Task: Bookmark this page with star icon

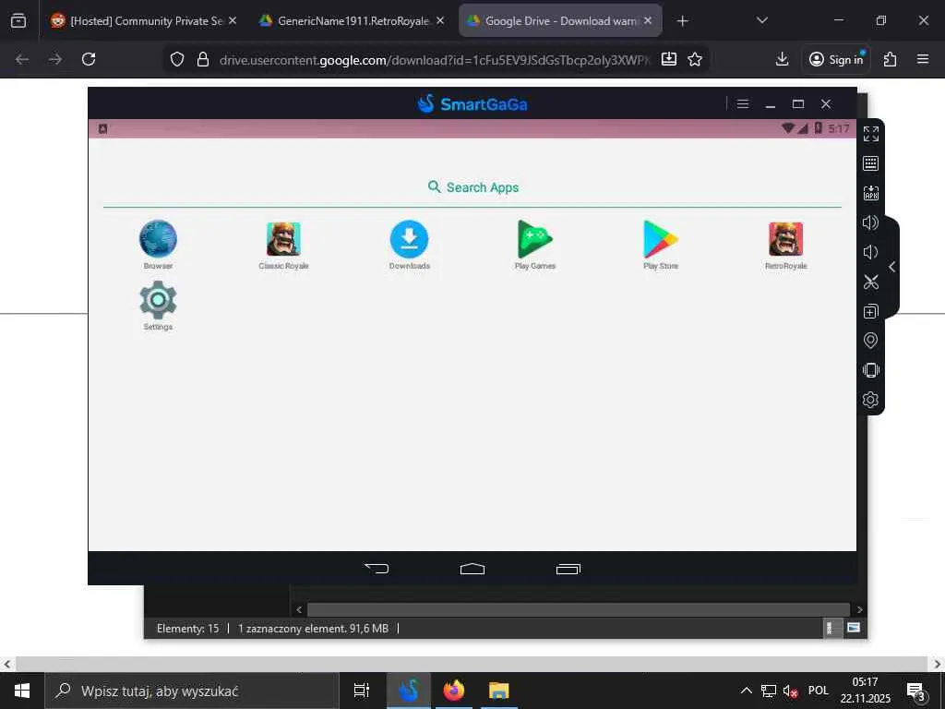Action: (695, 59)
